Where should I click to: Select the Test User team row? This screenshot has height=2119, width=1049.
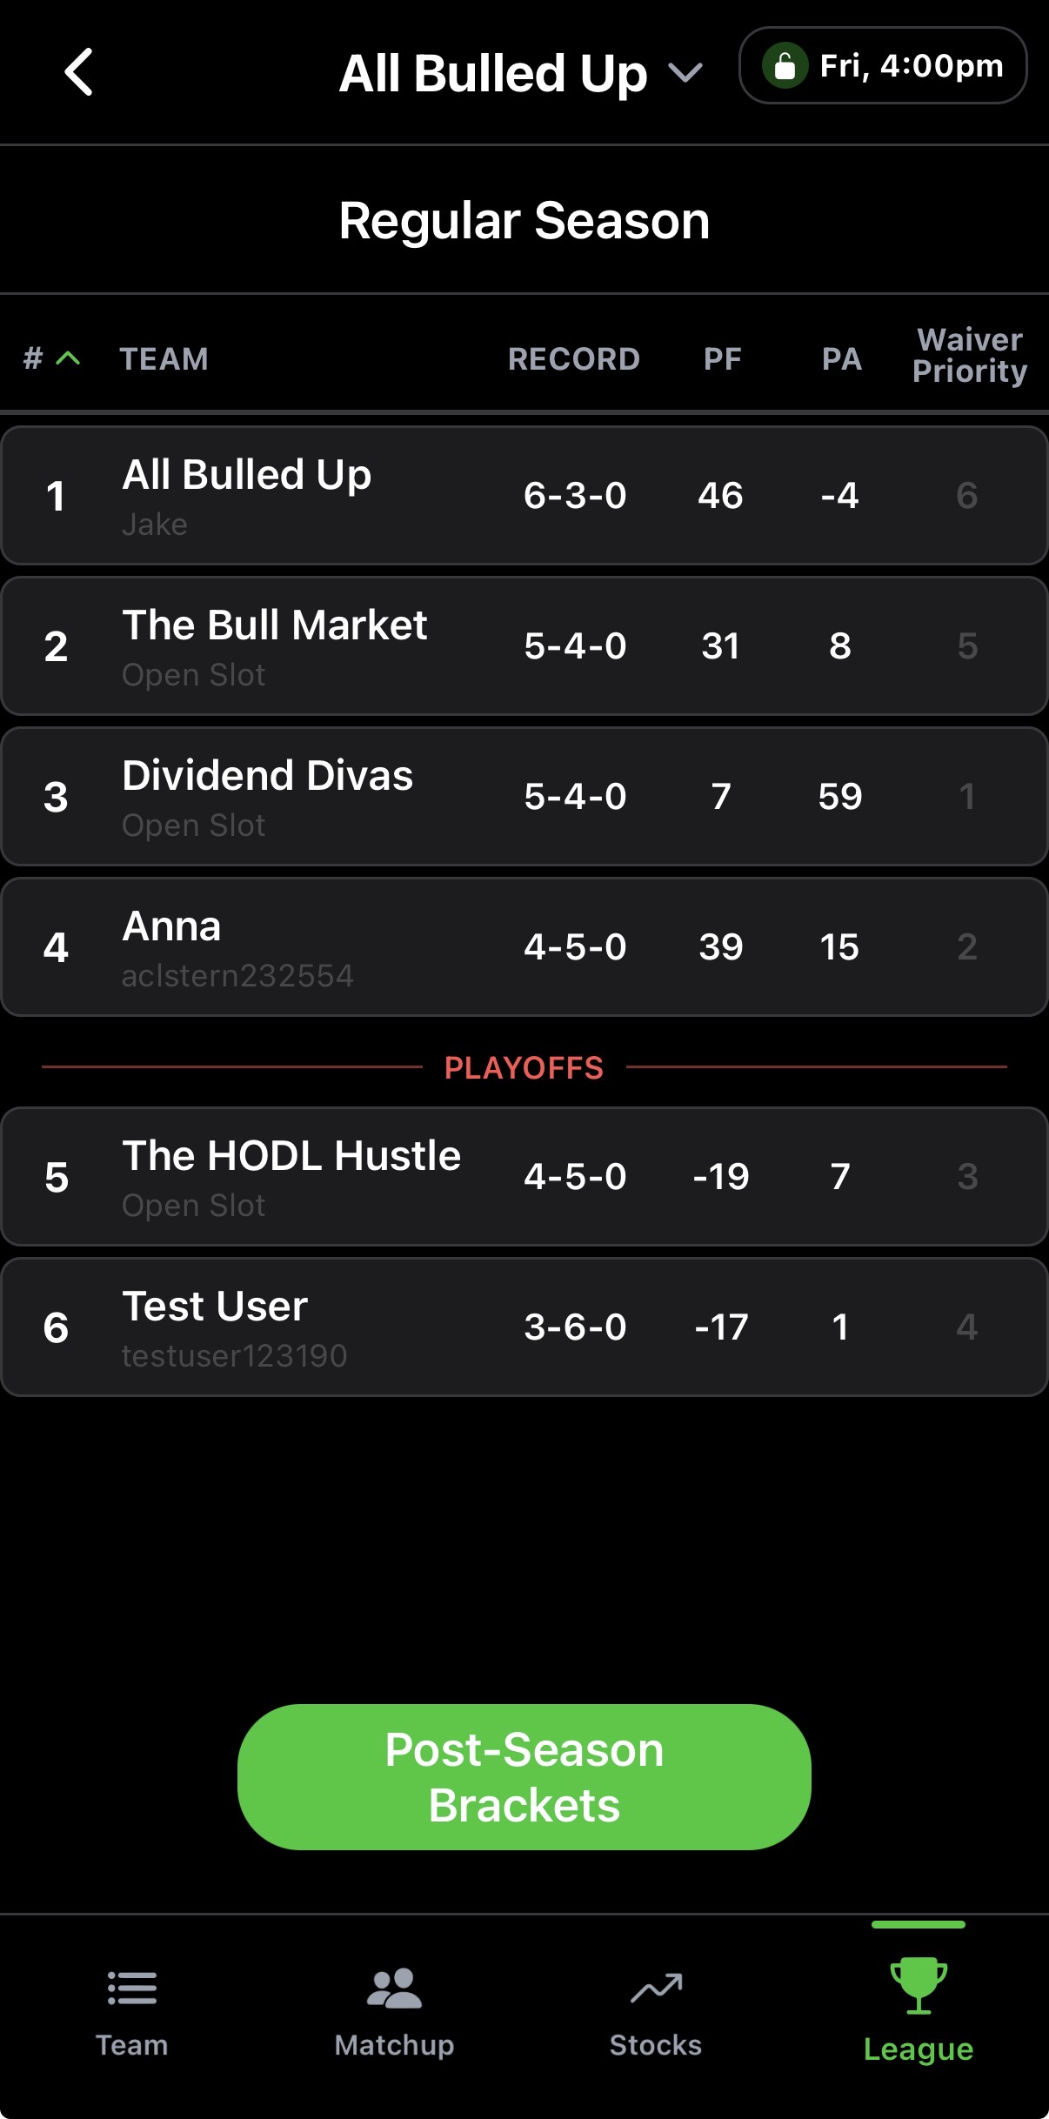pos(524,1326)
